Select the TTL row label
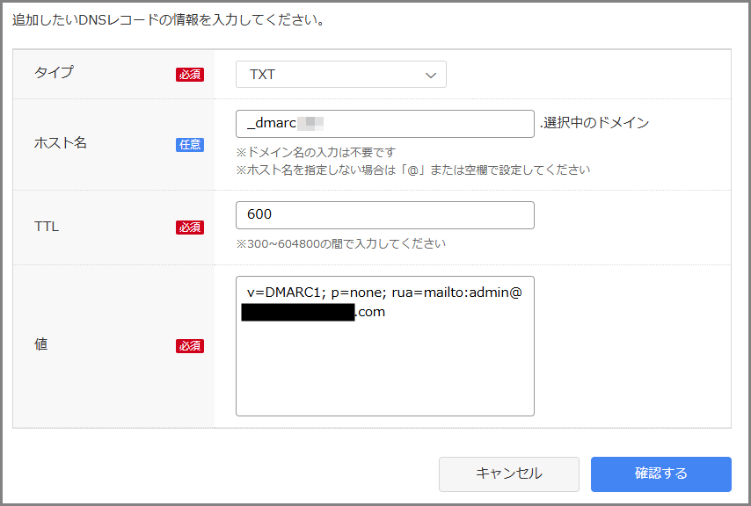Screen dimensions: 751x506 [46, 226]
